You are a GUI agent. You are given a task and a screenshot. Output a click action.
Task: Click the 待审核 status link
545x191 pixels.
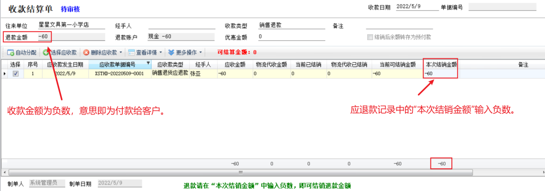pyautogui.click(x=70, y=9)
